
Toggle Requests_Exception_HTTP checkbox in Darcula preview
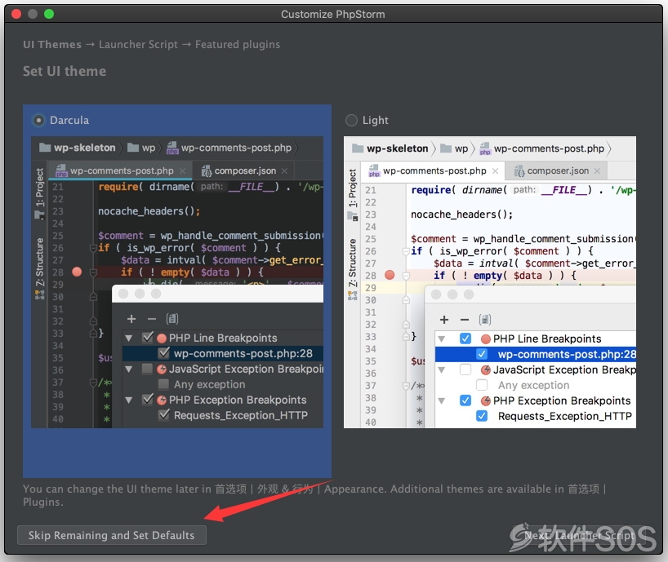(x=163, y=415)
